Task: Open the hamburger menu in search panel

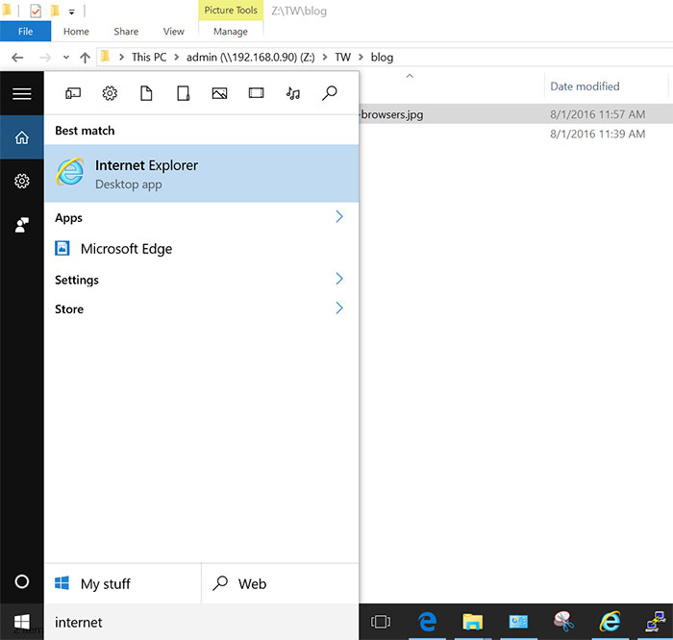Action: (22, 93)
